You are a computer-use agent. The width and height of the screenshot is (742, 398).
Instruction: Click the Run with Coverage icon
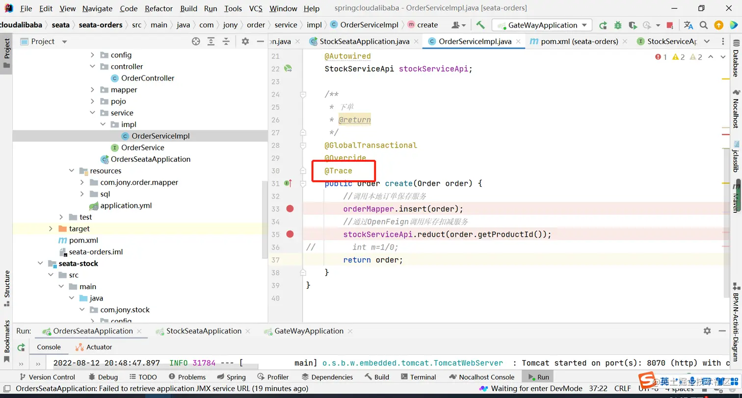(x=633, y=25)
